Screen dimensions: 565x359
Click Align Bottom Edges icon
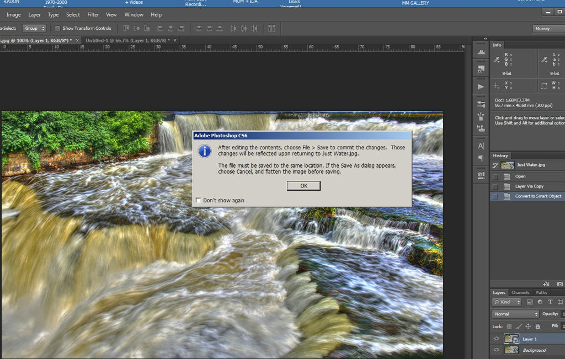tap(147, 28)
